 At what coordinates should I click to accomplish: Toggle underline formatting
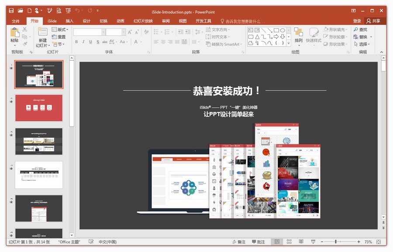[x=90, y=41]
